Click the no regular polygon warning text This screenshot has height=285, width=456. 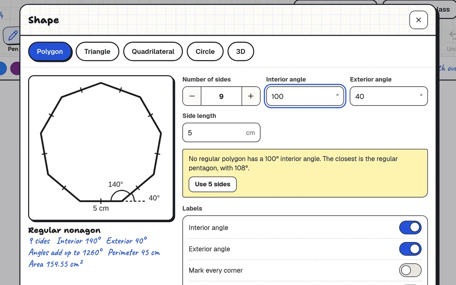(x=293, y=163)
